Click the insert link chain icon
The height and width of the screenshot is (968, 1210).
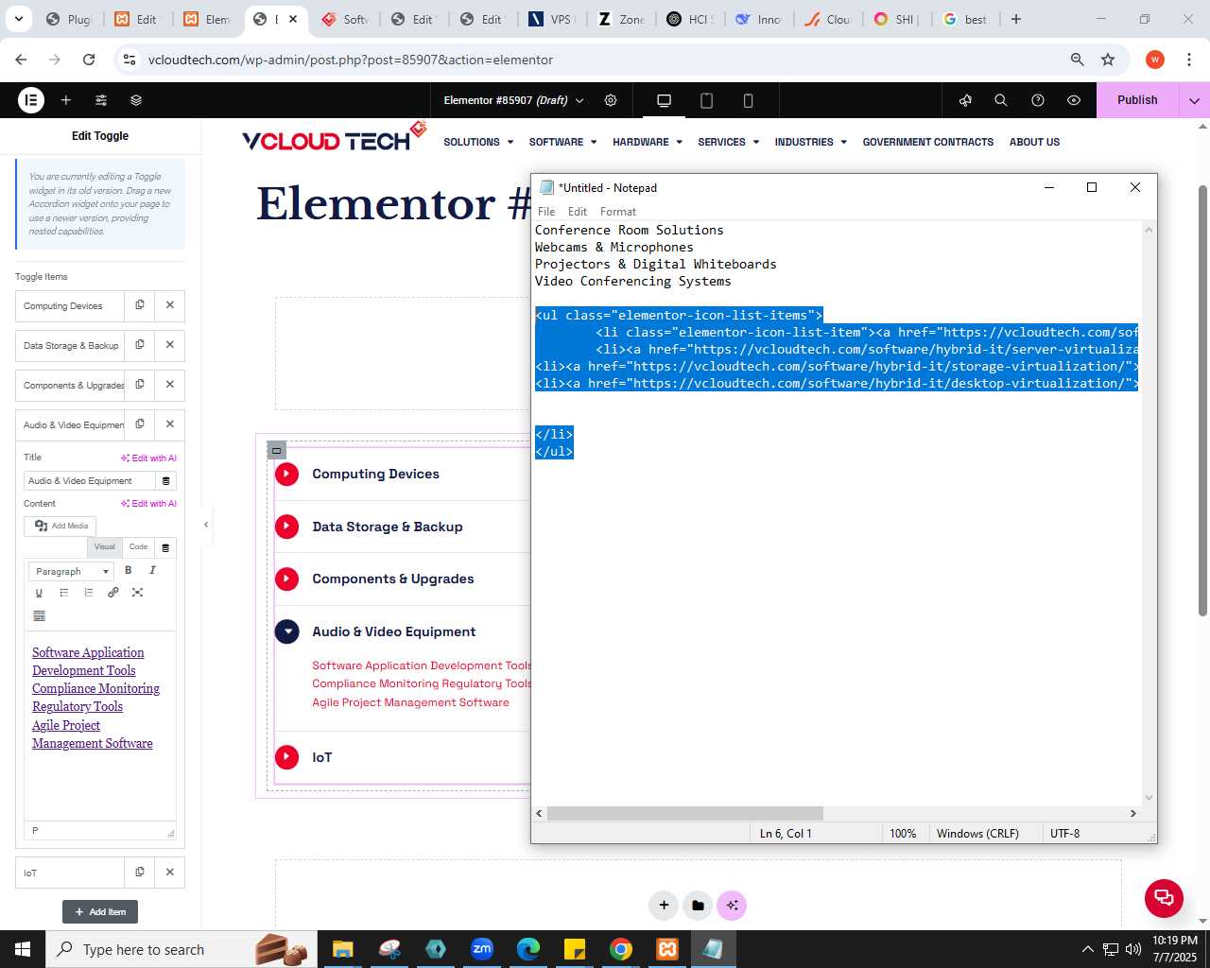[112, 593]
